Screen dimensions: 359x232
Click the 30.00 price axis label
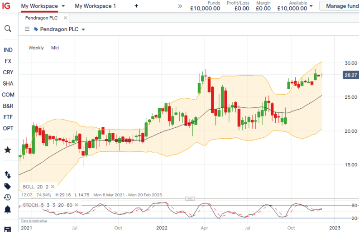[x=351, y=63]
